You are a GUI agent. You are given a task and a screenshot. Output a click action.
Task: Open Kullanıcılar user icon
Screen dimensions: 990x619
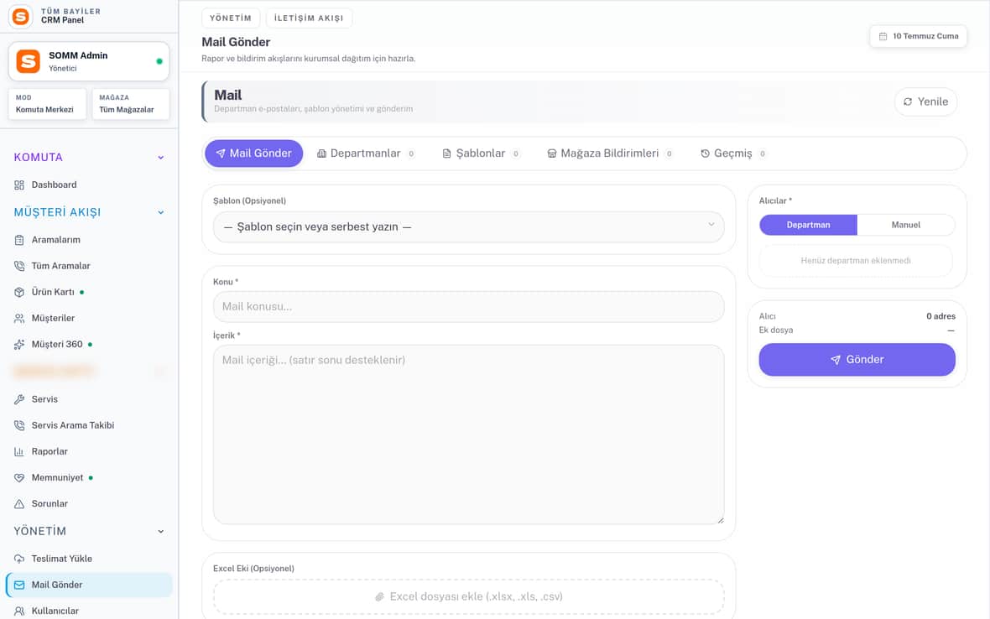(x=19, y=611)
